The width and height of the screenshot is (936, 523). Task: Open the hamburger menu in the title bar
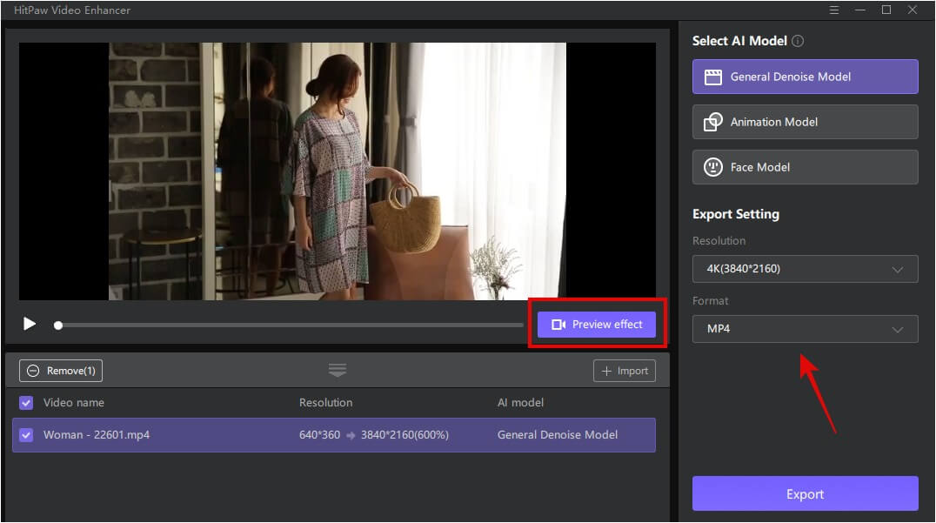point(834,10)
